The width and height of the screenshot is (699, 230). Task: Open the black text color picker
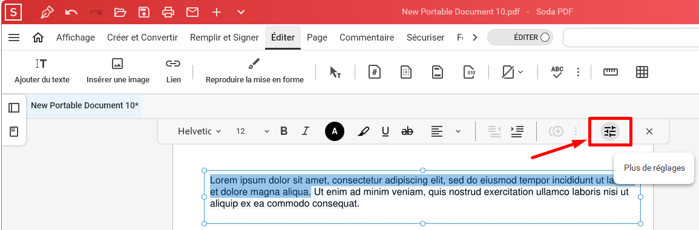pyautogui.click(x=335, y=131)
